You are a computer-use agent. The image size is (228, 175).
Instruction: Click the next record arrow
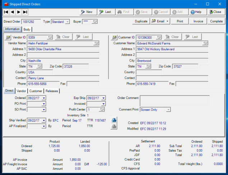pos(18,12)
